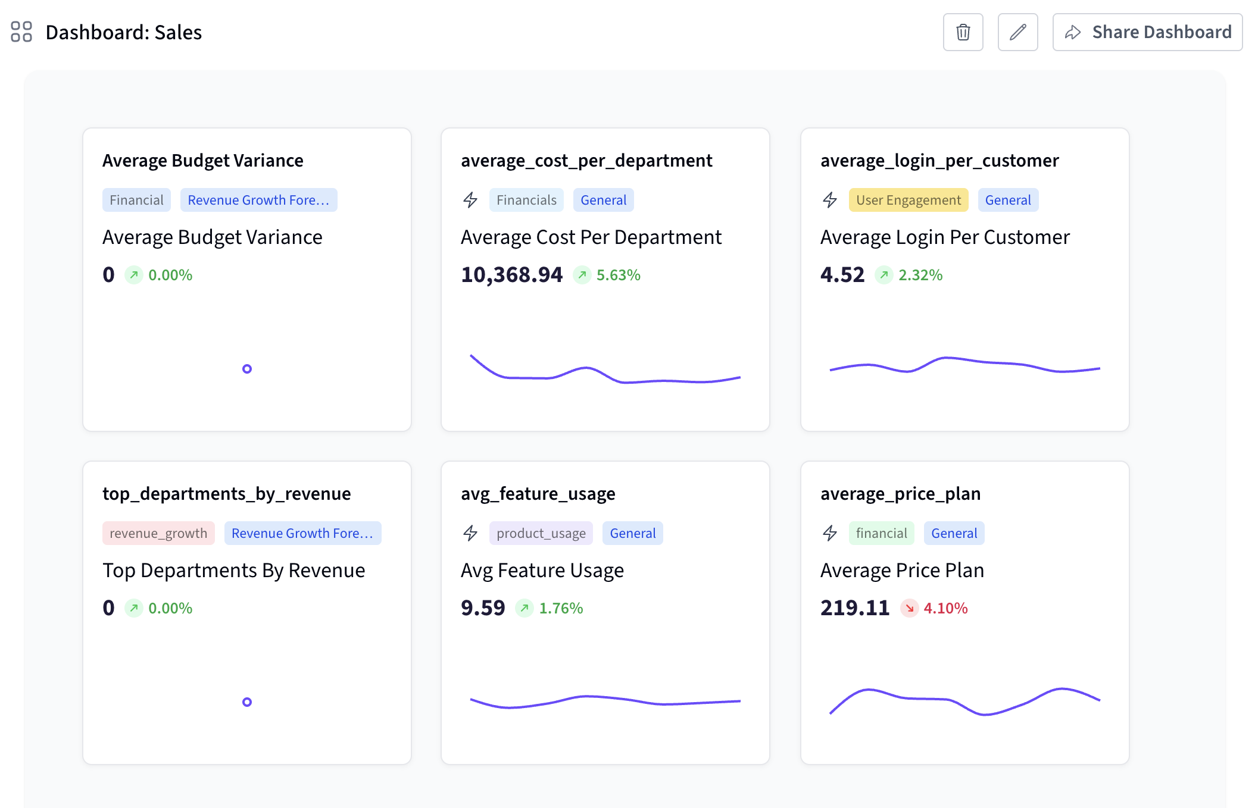This screenshot has width=1255, height=808.
Task: Click the Top Departments By Revenue label
Action: click(x=234, y=571)
